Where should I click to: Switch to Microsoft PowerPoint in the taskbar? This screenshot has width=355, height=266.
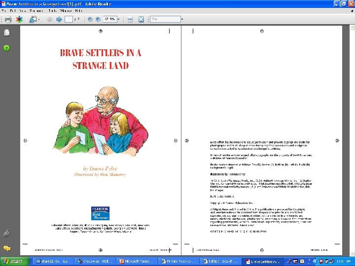[137, 262]
